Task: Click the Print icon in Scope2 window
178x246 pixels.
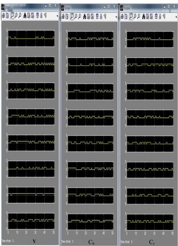Action: [x=122, y=16]
